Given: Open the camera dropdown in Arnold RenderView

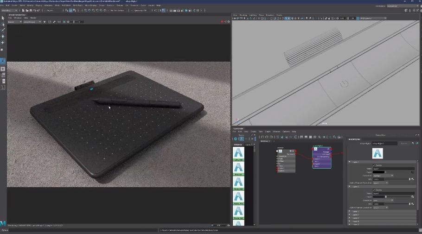Looking at the screenshot, I should [x=32, y=22].
